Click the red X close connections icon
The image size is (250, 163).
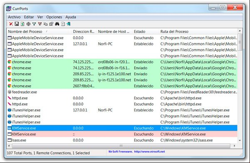11,24
